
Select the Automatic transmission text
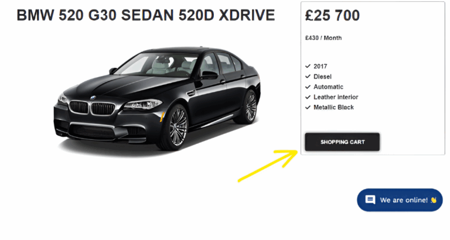[x=328, y=87]
